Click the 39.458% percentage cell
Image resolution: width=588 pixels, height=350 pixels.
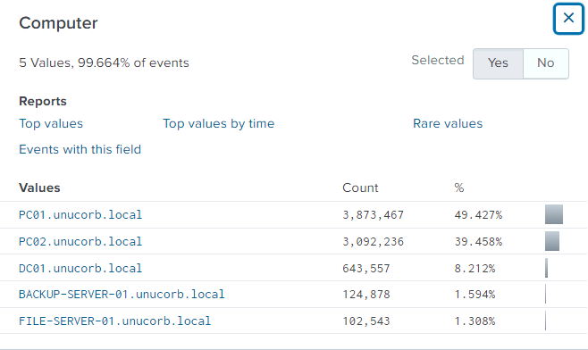[478, 241]
